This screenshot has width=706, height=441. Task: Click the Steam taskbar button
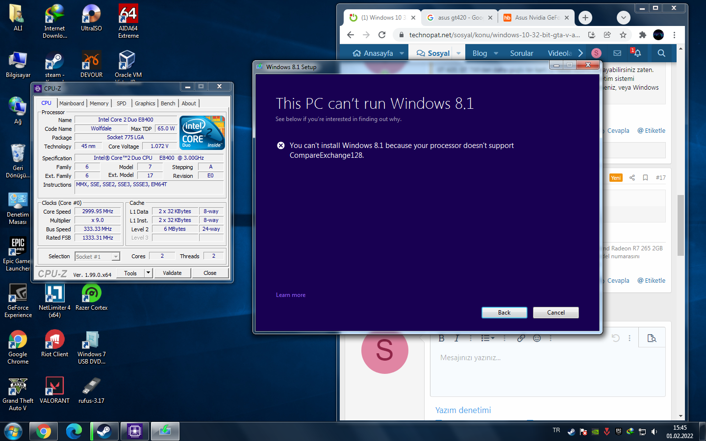(104, 431)
